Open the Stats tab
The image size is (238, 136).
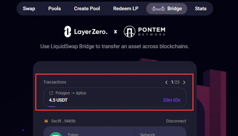[x=201, y=9]
